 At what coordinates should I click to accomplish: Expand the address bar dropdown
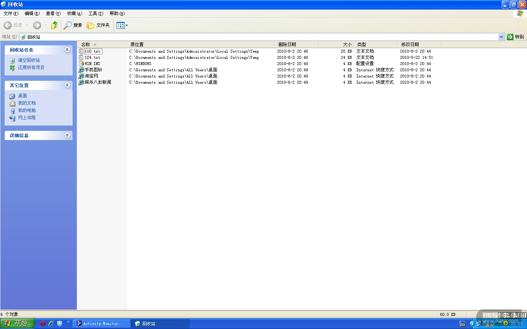pos(501,37)
